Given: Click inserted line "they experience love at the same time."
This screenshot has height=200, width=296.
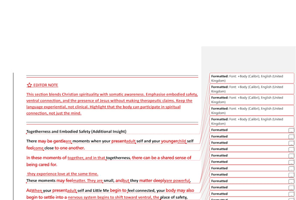Looking at the screenshot, I should [x=63, y=174].
